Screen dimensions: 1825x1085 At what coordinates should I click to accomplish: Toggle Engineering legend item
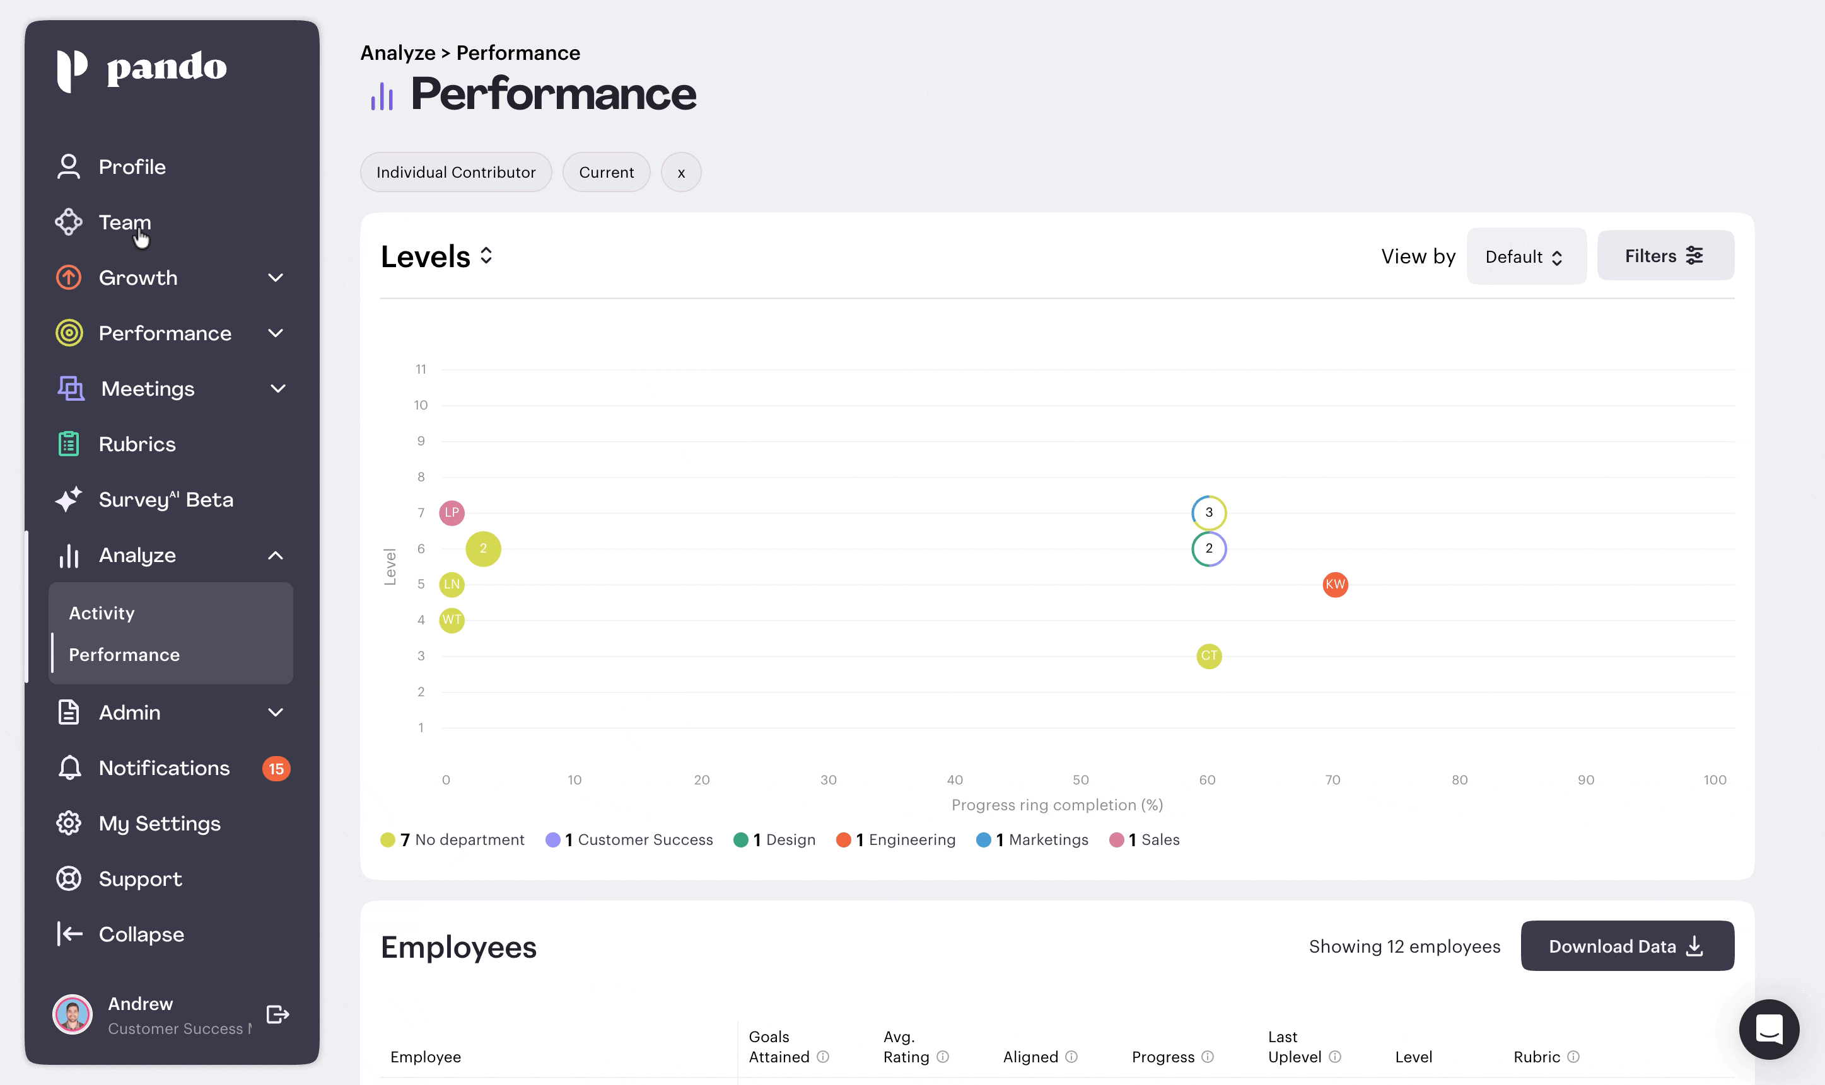(x=895, y=840)
